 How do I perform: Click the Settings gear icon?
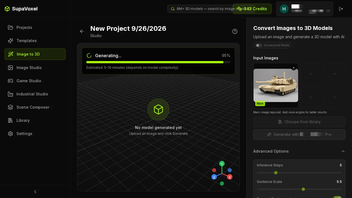10,134
